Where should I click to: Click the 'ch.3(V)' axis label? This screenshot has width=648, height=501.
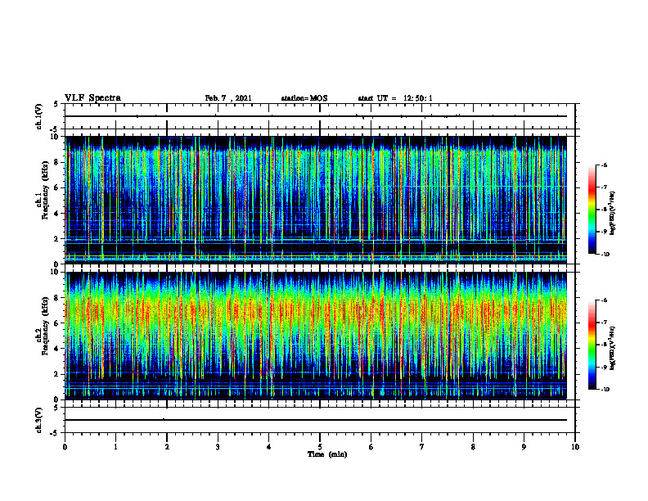(38, 420)
